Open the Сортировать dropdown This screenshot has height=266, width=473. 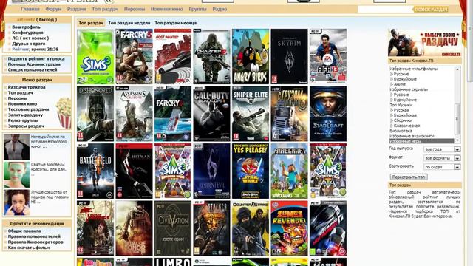[442, 167]
